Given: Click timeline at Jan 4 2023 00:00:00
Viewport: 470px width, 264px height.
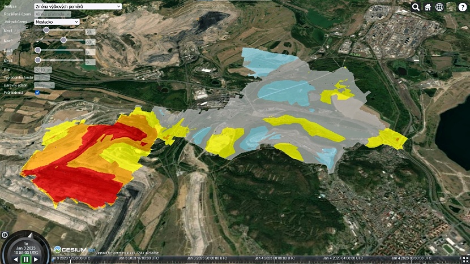Looking at the screenshot, I should (275, 259).
